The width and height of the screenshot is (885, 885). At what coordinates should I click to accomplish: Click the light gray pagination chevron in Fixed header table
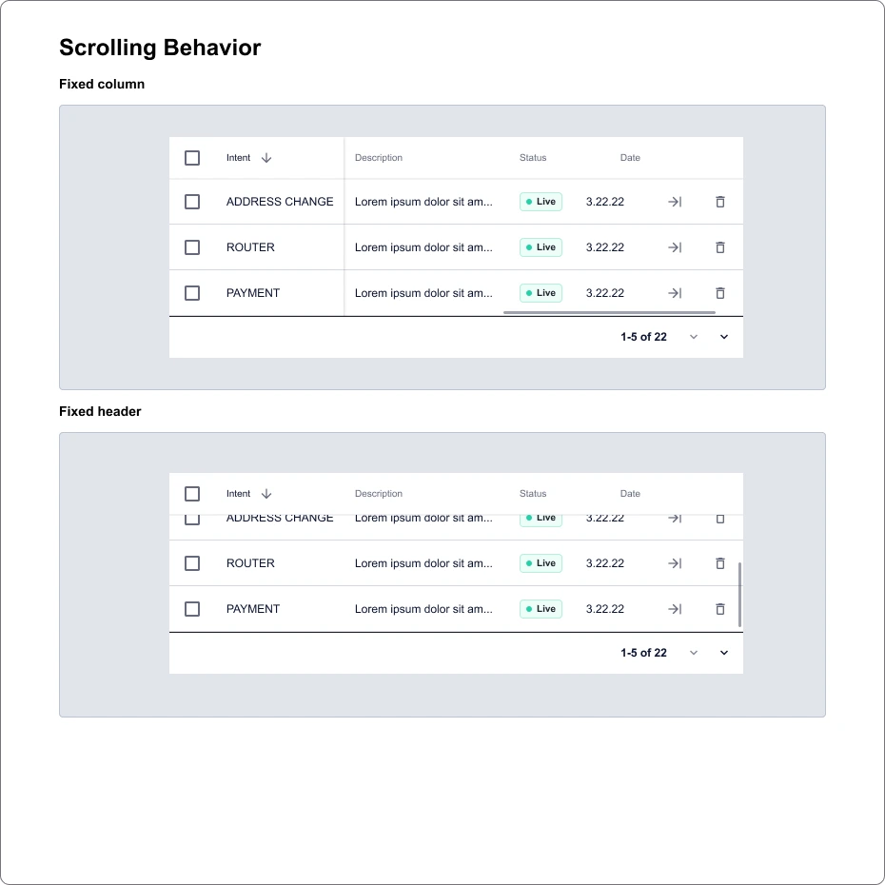pos(694,653)
